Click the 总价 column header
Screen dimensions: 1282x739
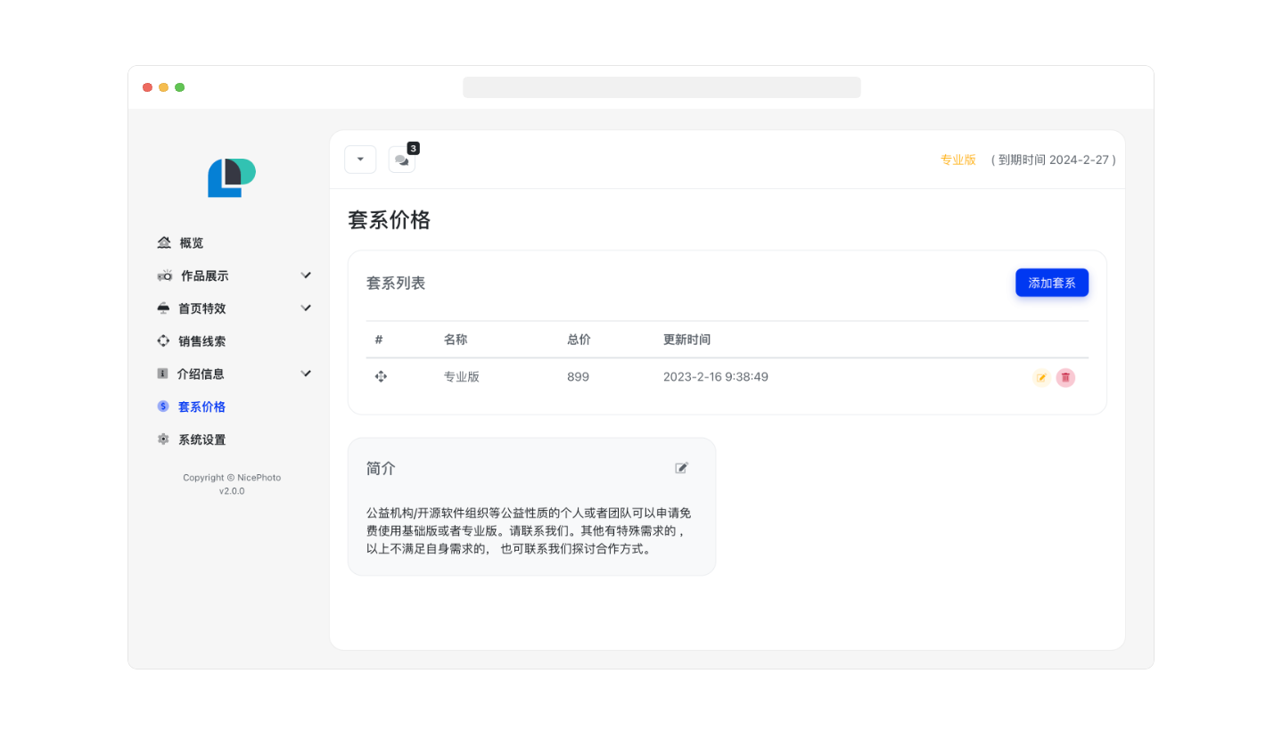click(579, 340)
